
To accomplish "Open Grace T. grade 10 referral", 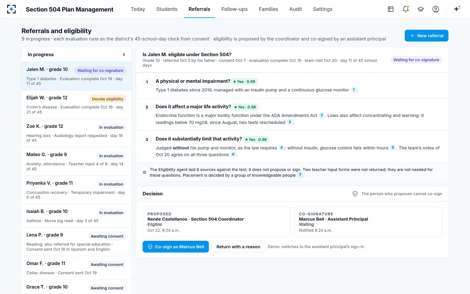I will click(76, 287).
